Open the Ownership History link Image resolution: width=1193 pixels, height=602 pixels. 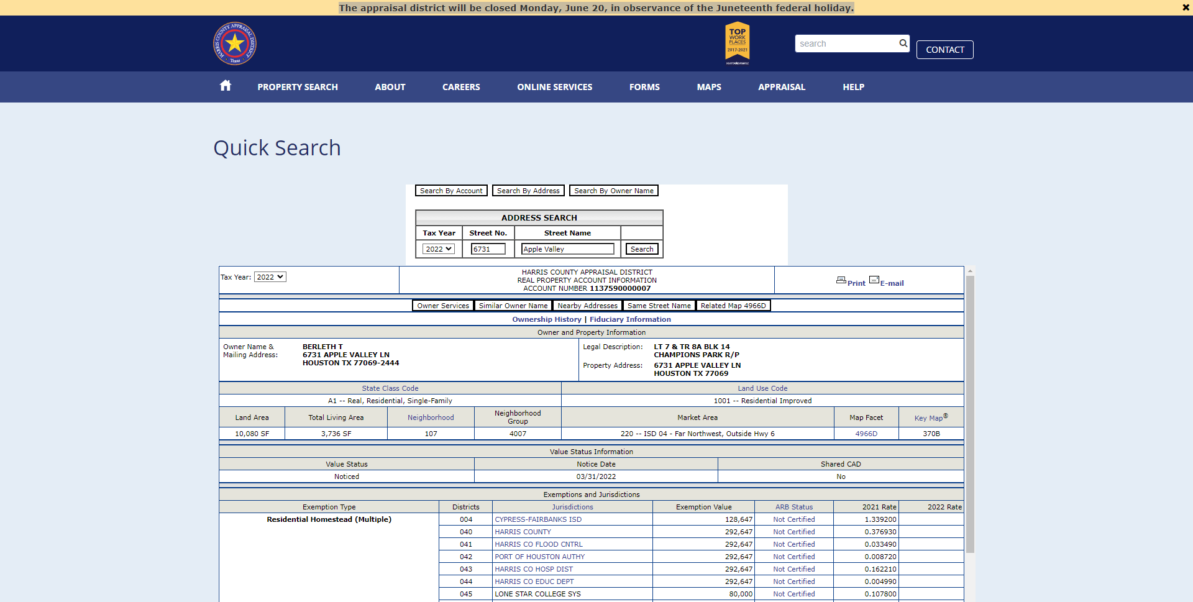coord(547,319)
